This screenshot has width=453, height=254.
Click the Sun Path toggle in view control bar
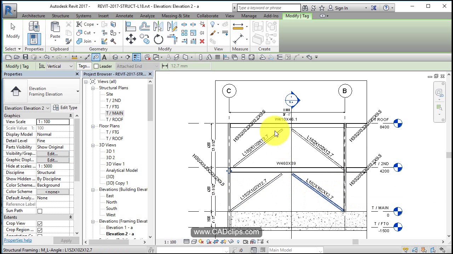click(x=201, y=242)
